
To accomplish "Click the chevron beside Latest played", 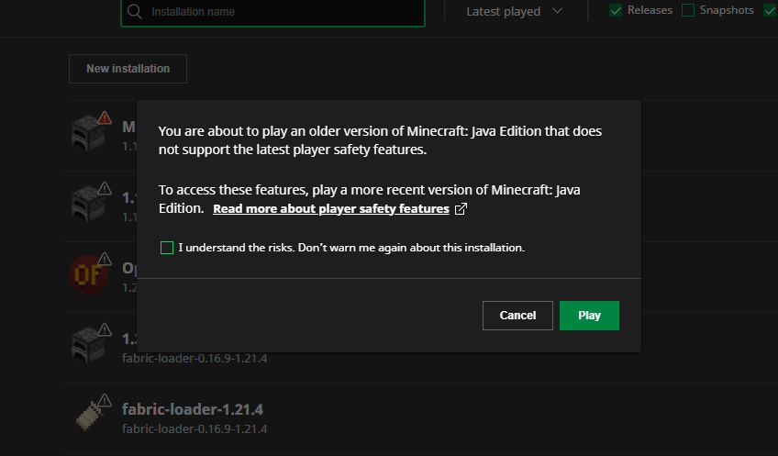I will coord(557,10).
